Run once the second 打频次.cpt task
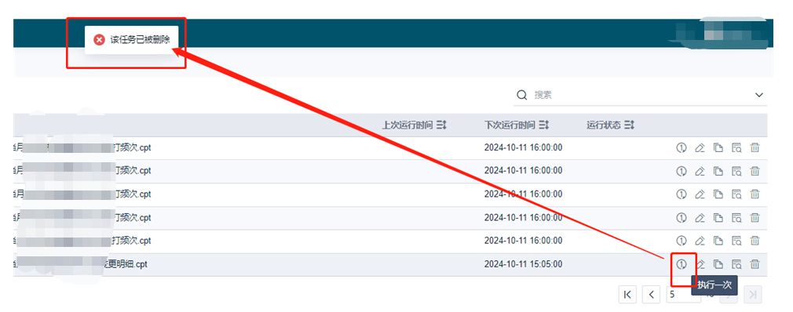Viewport: 793px width, 312px height. [x=682, y=171]
